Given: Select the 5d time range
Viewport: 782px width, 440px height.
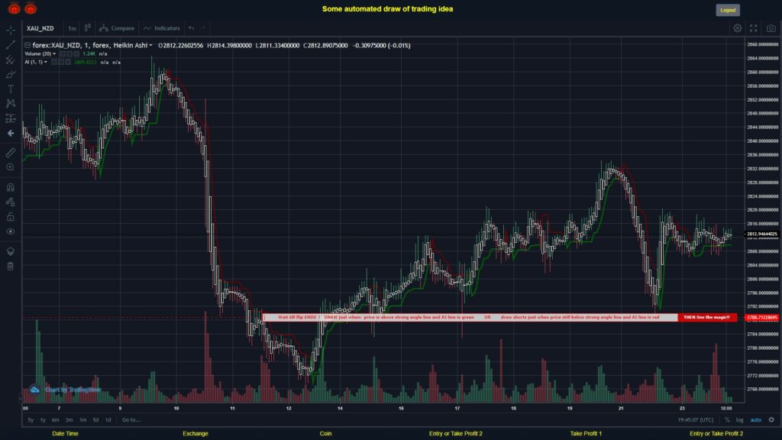Looking at the screenshot, I should click(x=95, y=420).
